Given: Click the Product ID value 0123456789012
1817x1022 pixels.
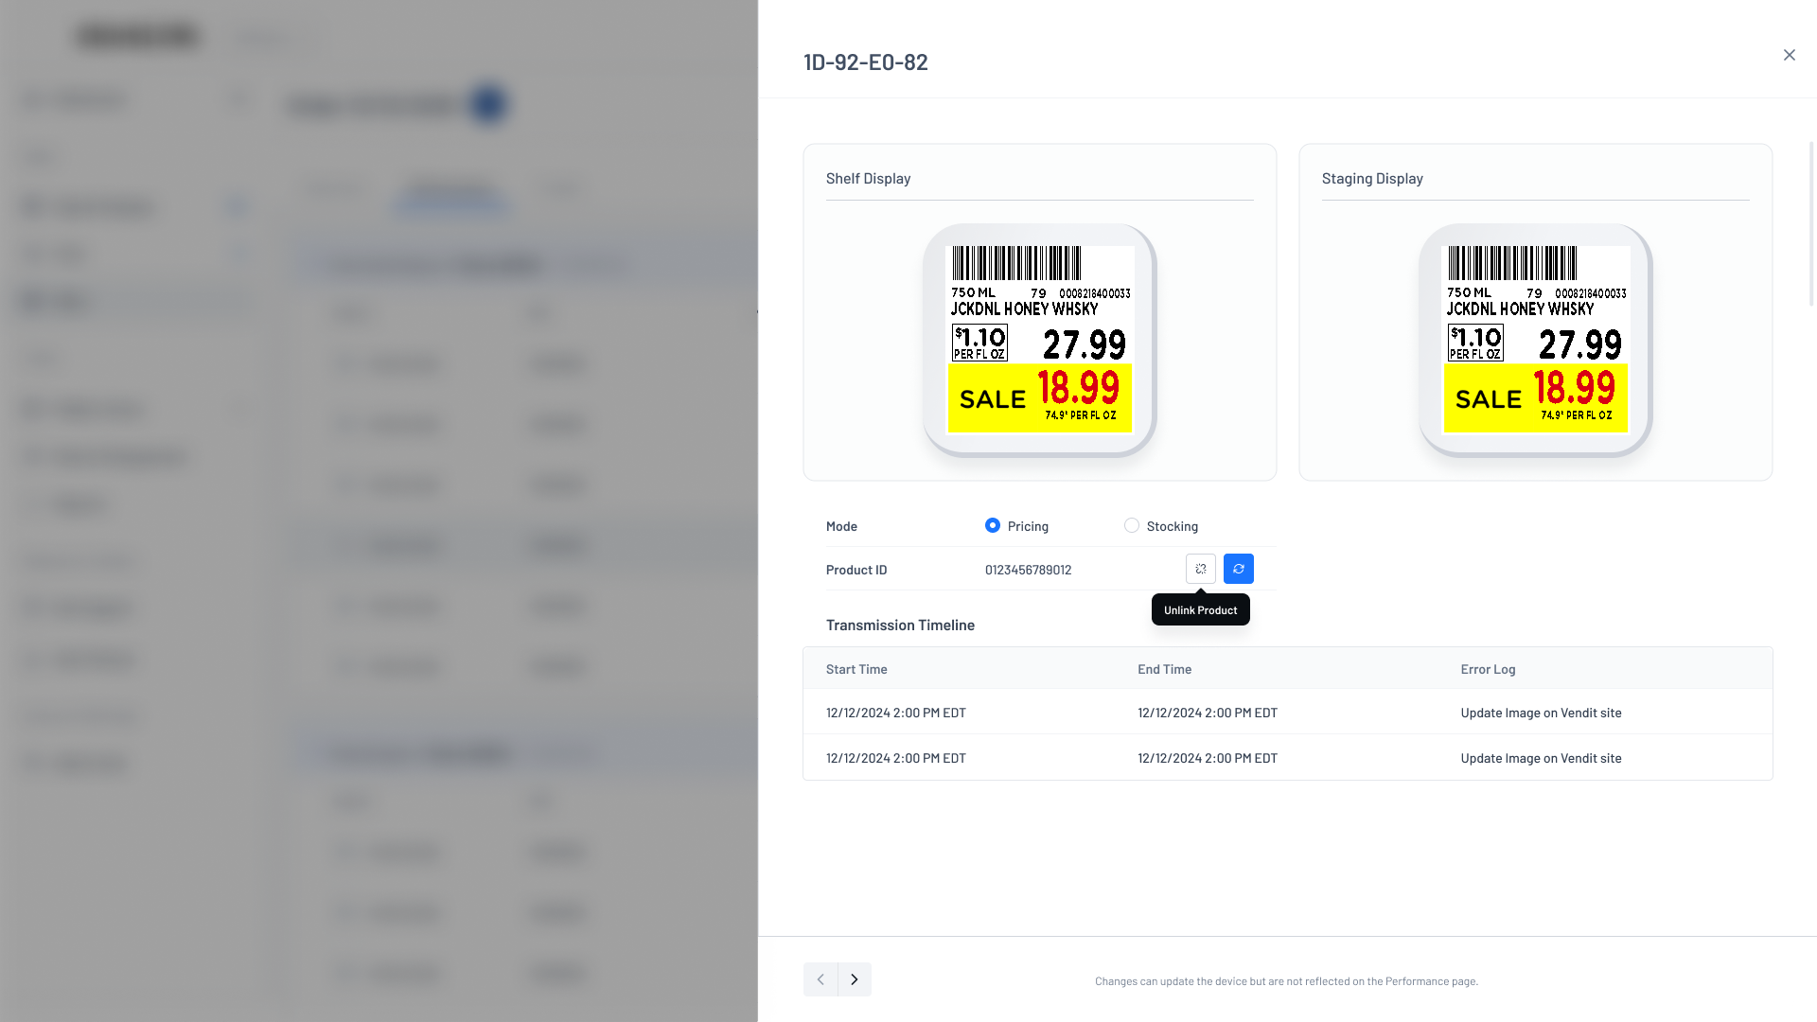Looking at the screenshot, I should (x=1028, y=570).
